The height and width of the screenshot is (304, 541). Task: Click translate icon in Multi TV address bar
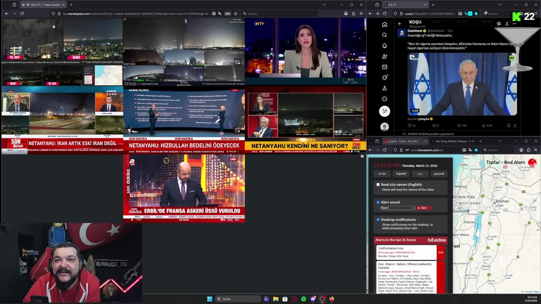pos(220,14)
